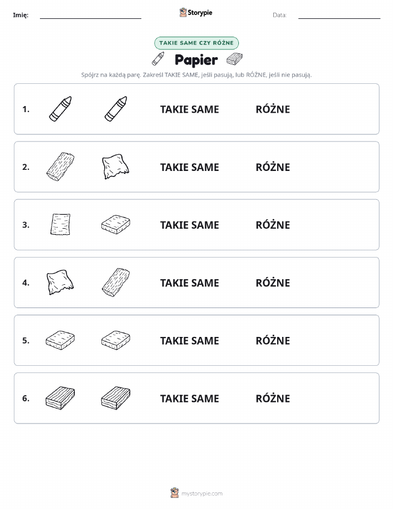
Task: Select the second crayon in row 1
Action: click(x=116, y=109)
